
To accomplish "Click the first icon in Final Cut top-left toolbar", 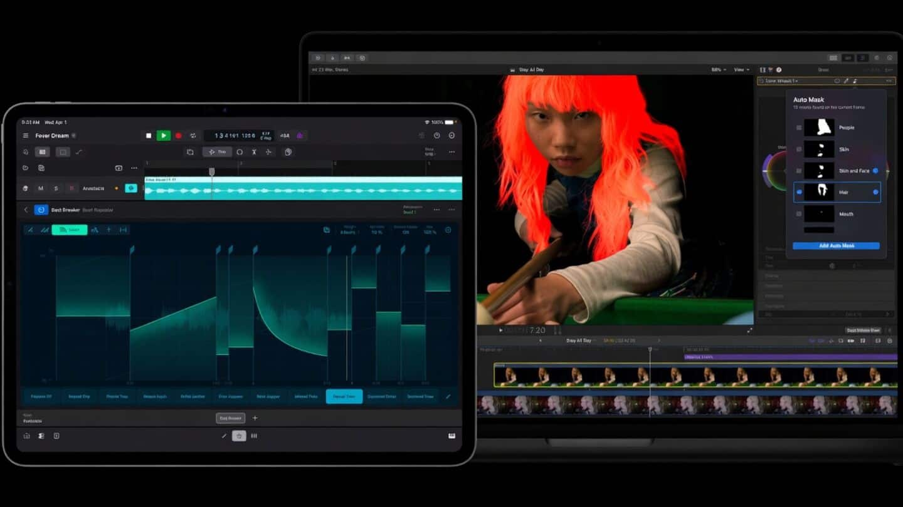I will (318, 58).
